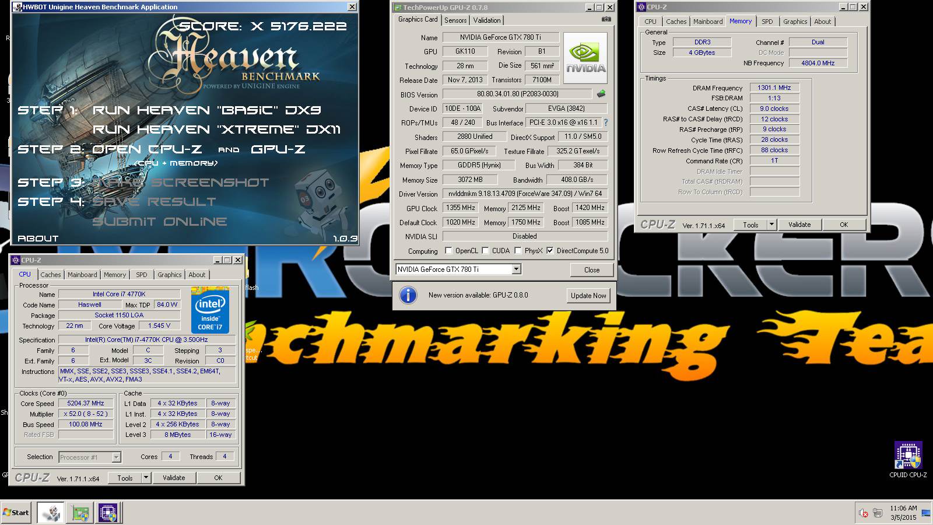Select Memory tab in lower CPU-Z window
The width and height of the screenshot is (933, 525).
pos(115,275)
